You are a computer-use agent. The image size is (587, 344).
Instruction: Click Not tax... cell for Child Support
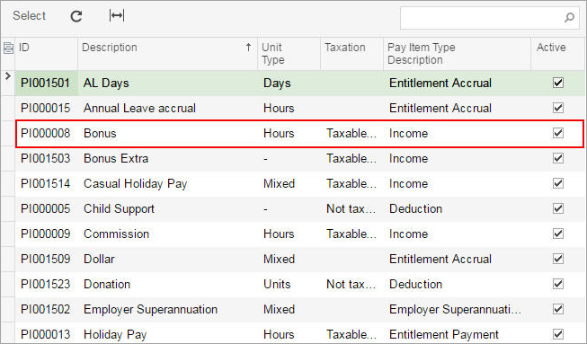point(351,208)
